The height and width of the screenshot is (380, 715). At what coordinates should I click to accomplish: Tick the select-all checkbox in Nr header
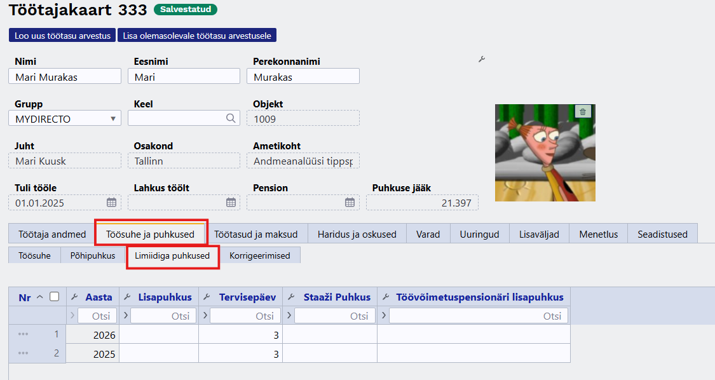[55, 297]
